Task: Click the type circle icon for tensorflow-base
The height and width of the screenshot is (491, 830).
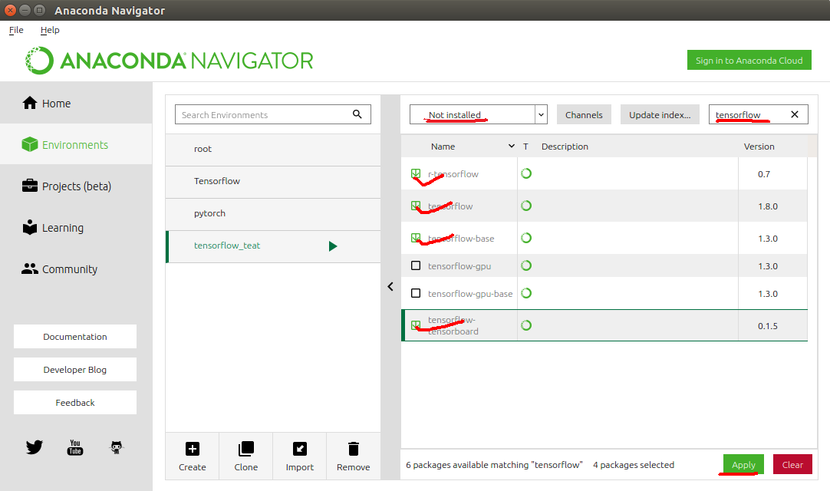Action: pyautogui.click(x=526, y=238)
